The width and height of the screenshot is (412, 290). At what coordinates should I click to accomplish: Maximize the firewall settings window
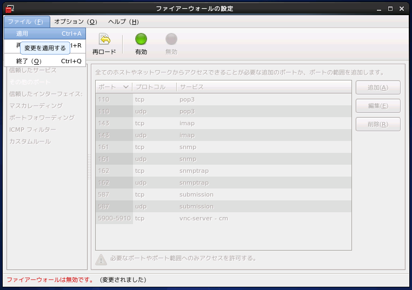[x=390, y=9]
